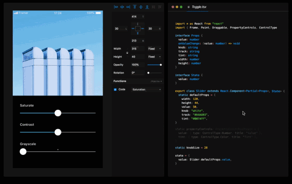292x184 pixels.
Task: Open the Saturation function dropdown
Action: 146,90
